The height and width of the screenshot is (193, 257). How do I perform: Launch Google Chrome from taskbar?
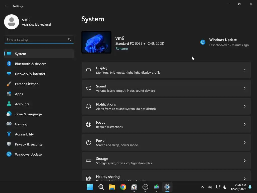[123, 187]
